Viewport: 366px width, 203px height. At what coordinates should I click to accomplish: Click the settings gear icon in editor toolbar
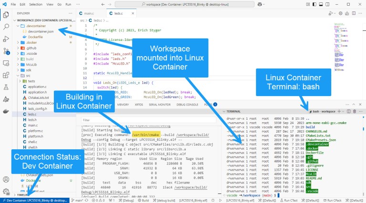pyautogui.click(x=341, y=13)
